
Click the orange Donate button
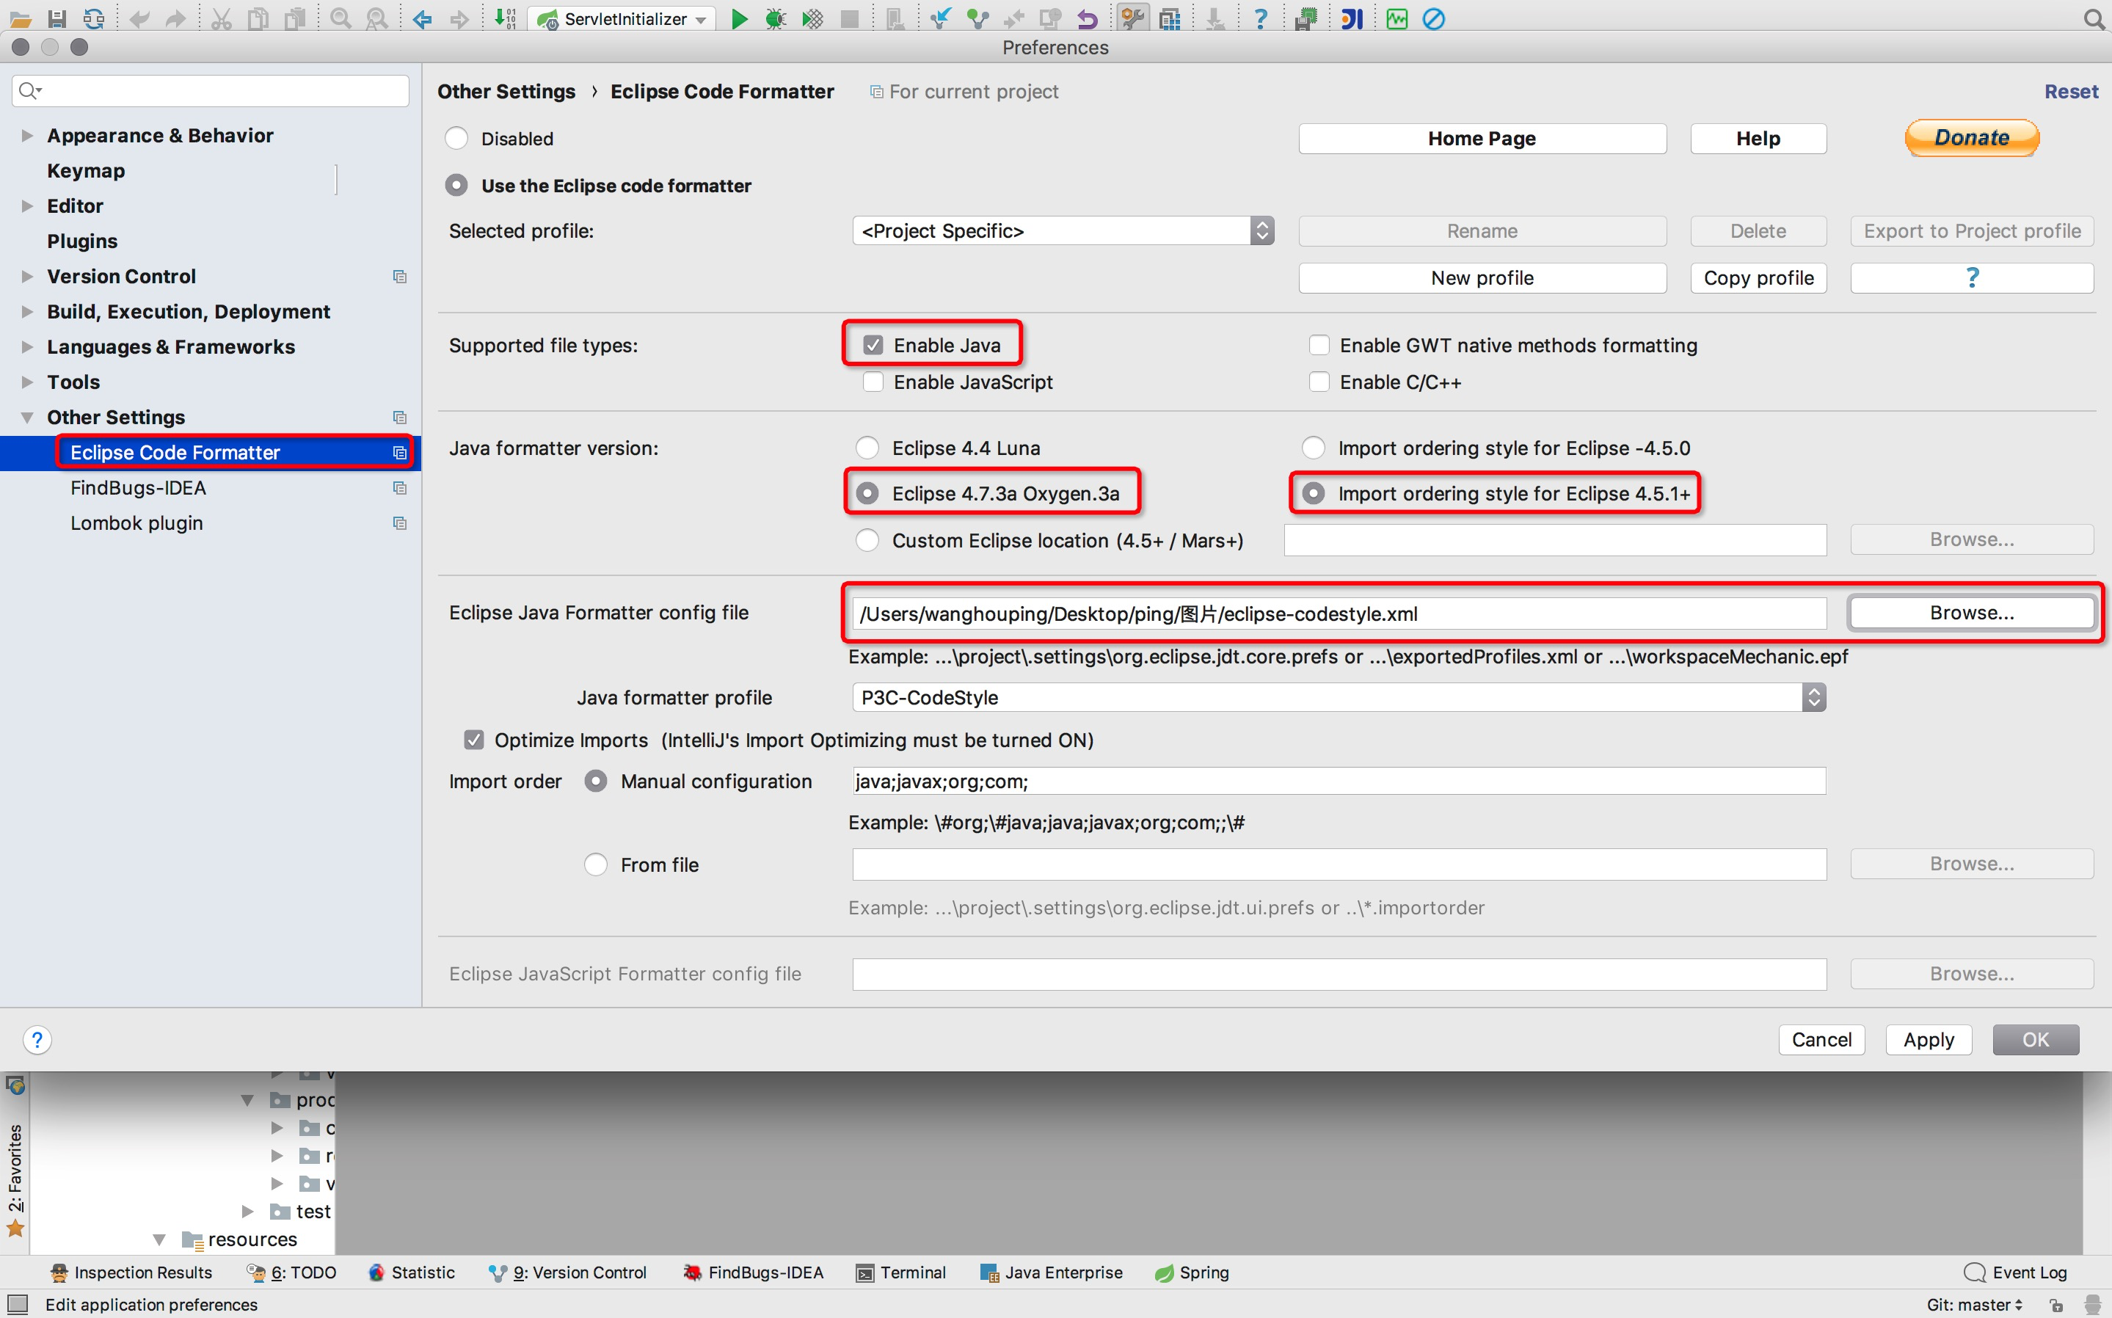tap(1972, 138)
